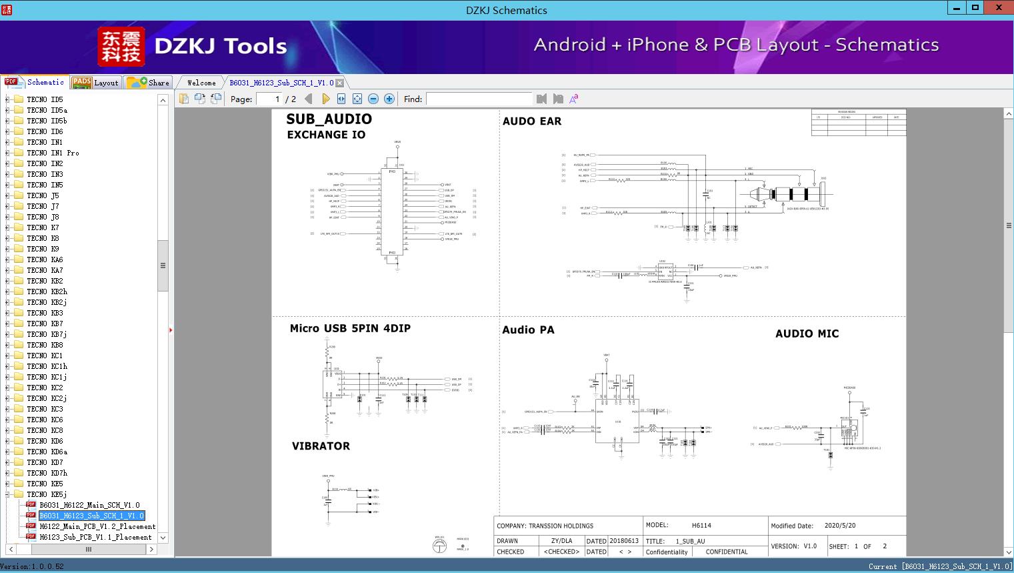
Task: Go to the previous page arrow
Action: point(309,99)
